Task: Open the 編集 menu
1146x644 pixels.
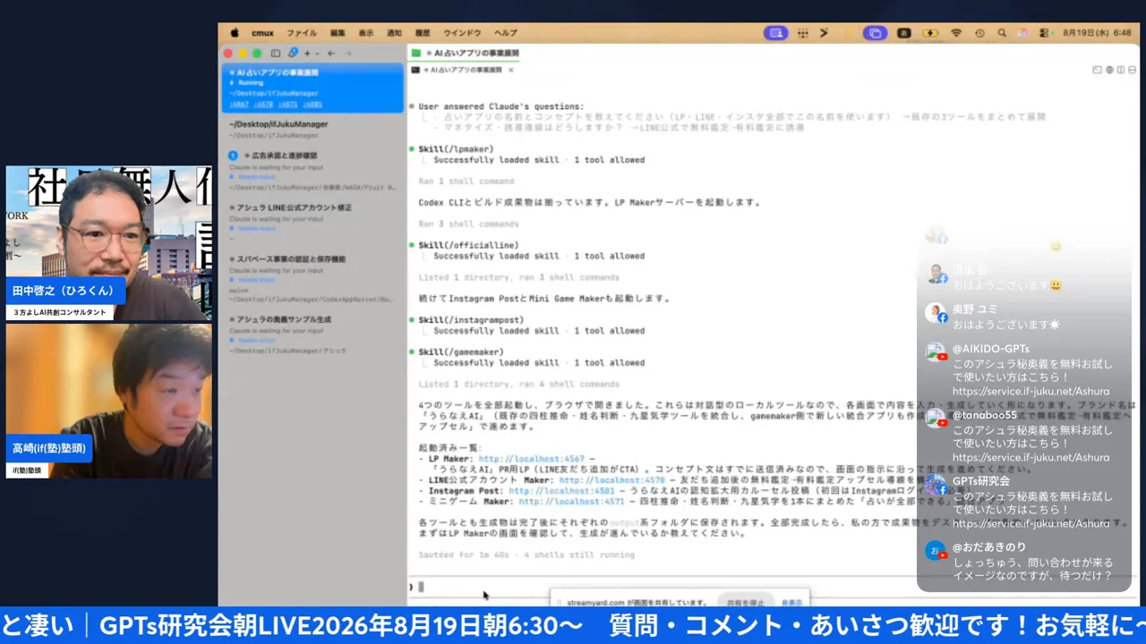Action: (338, 33)
